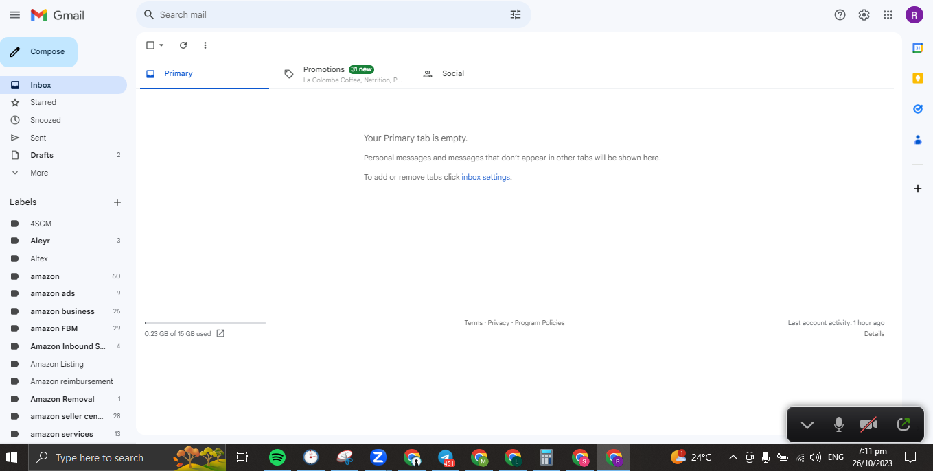Click the inbox settings link

(485, 177)
